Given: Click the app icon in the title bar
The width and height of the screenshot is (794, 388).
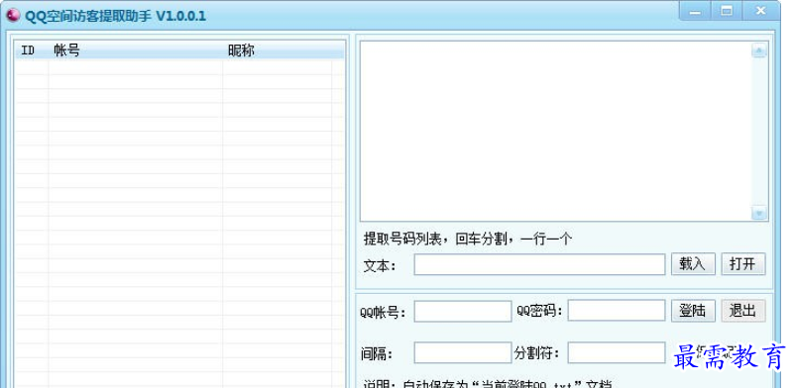Looking at the screenshot, I should (x=13, y=16).
